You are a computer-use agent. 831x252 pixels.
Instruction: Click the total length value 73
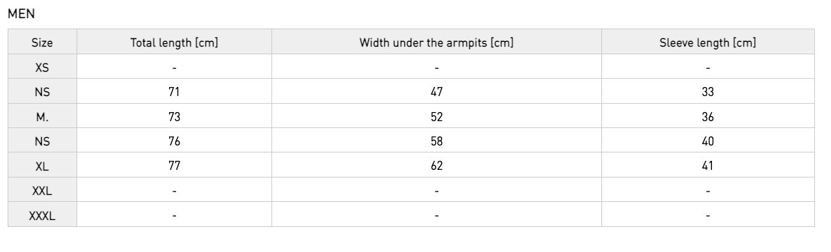pyautogui.click(x=175, y=117)
